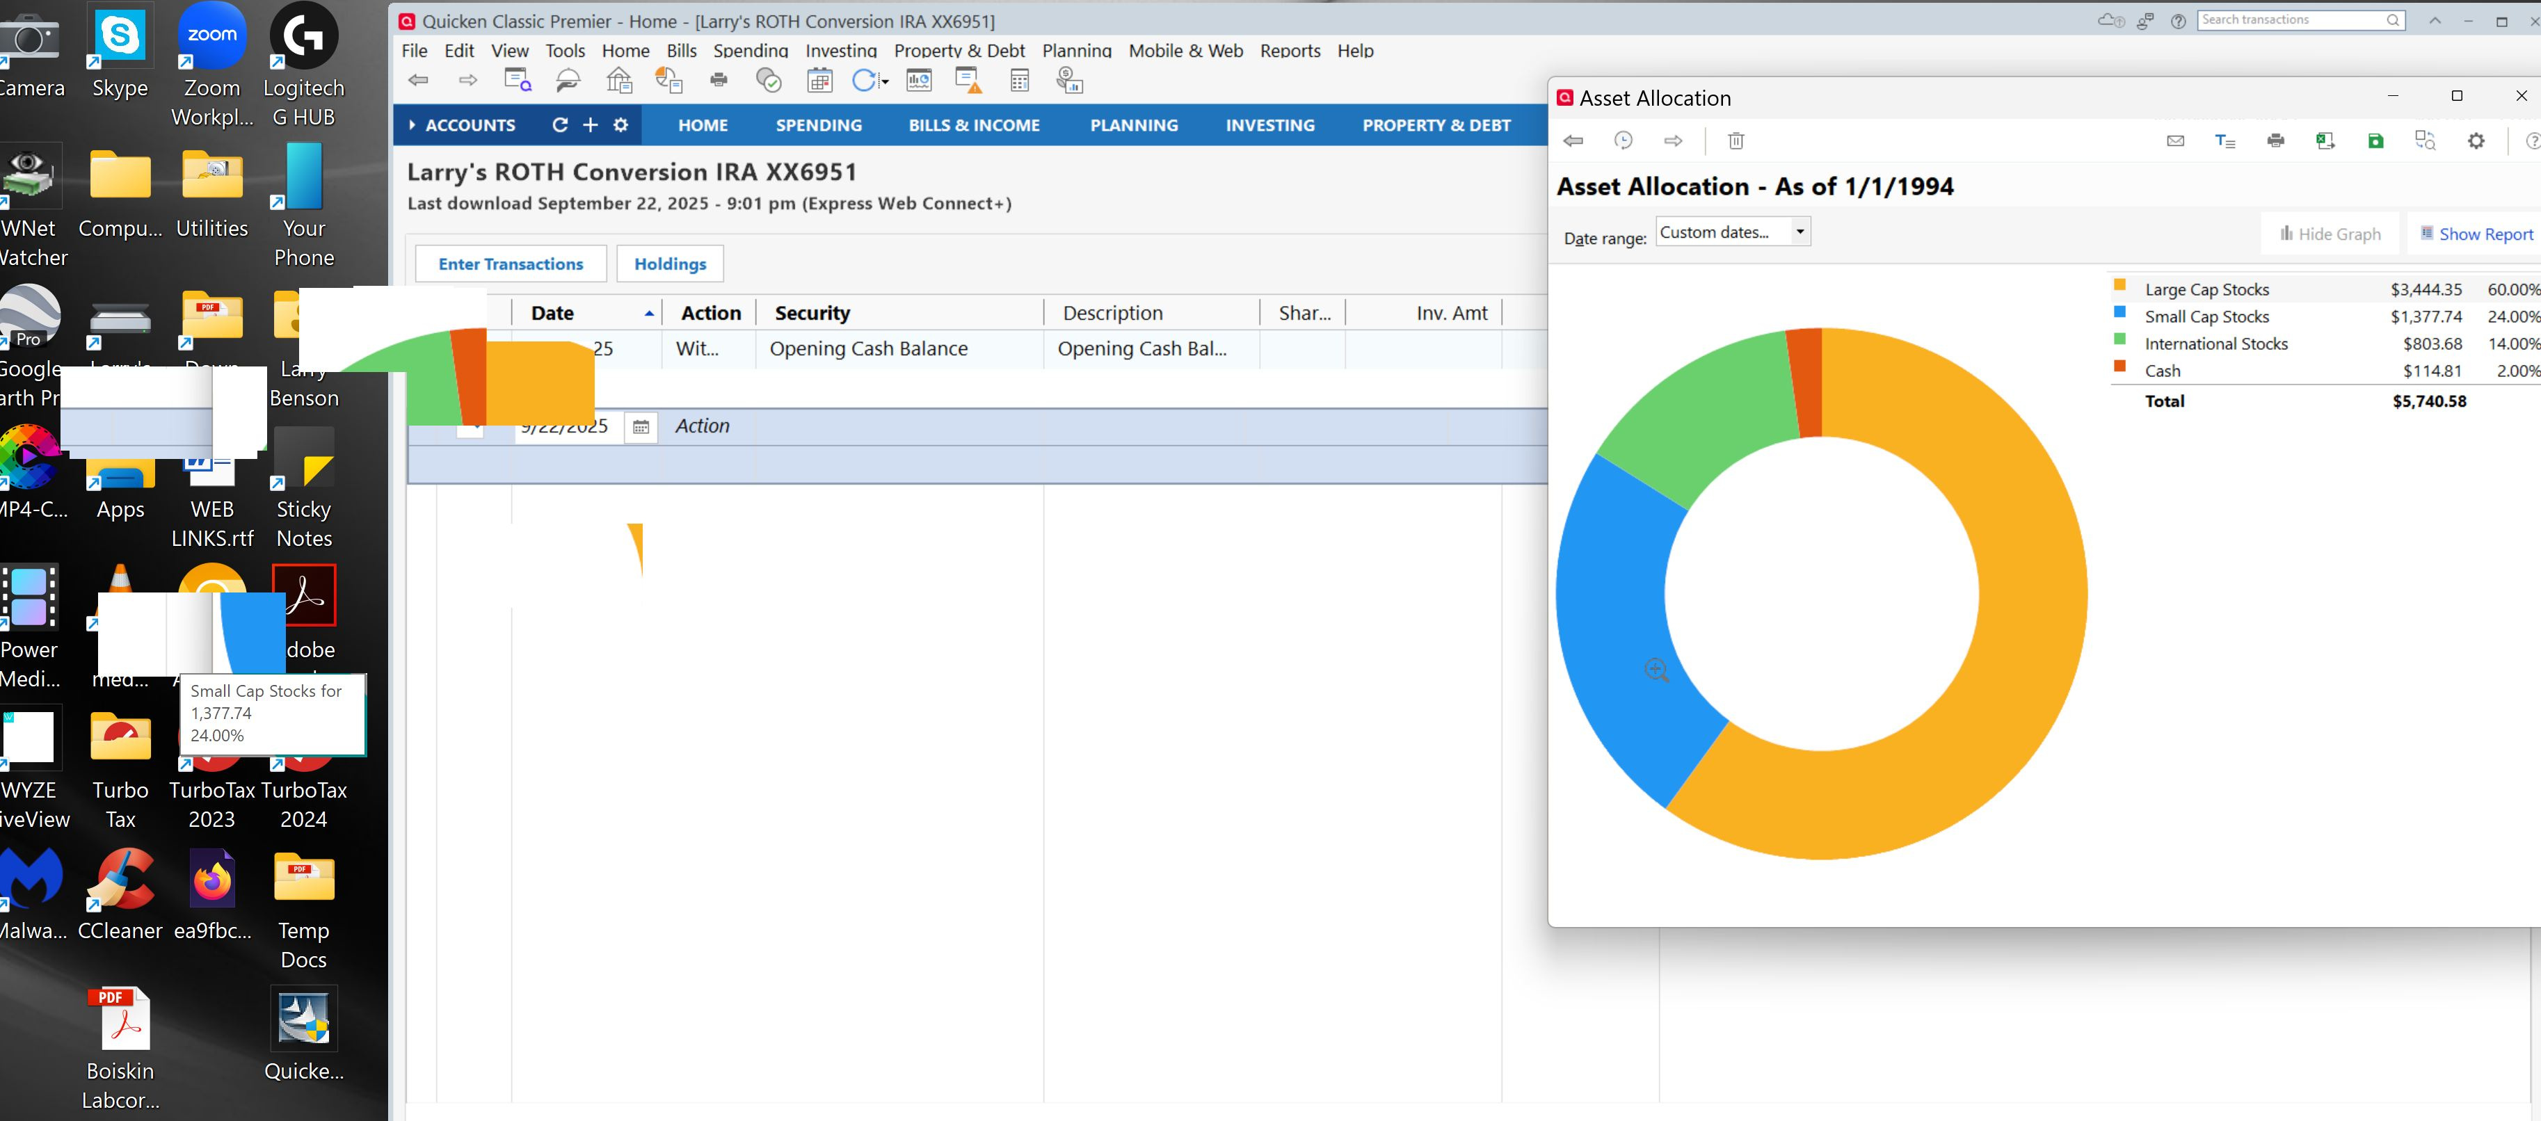Open the Date range dropdown

[x=1800, y=232]
